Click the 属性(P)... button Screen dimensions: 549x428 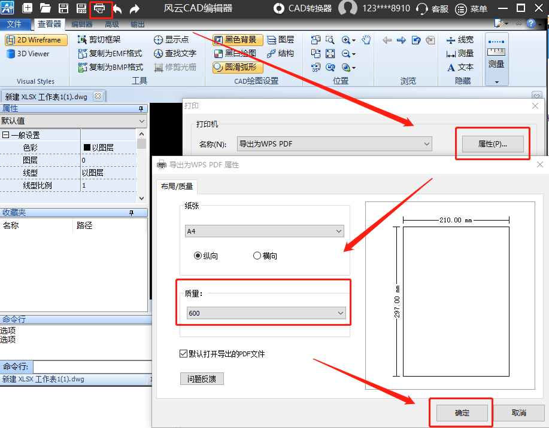(x=493, y=144)
